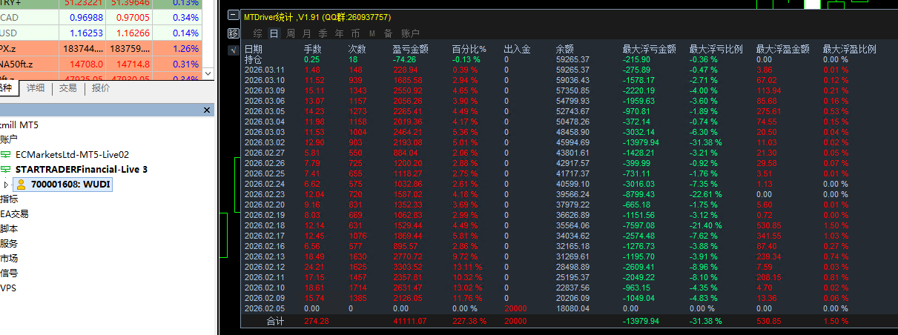Screen dimensions: 898x335
Task: Select the 服务 services node in Navigator
Action: pyautogui.click(x=9, y=243)
